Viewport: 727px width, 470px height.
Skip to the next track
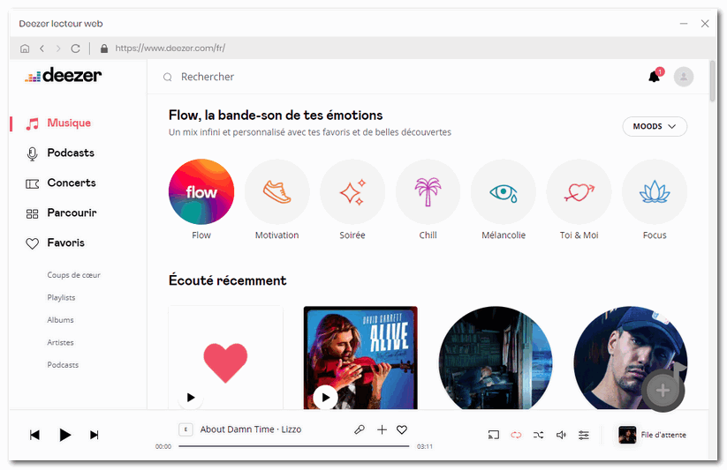pyautogui.click(x=95, y=435)
